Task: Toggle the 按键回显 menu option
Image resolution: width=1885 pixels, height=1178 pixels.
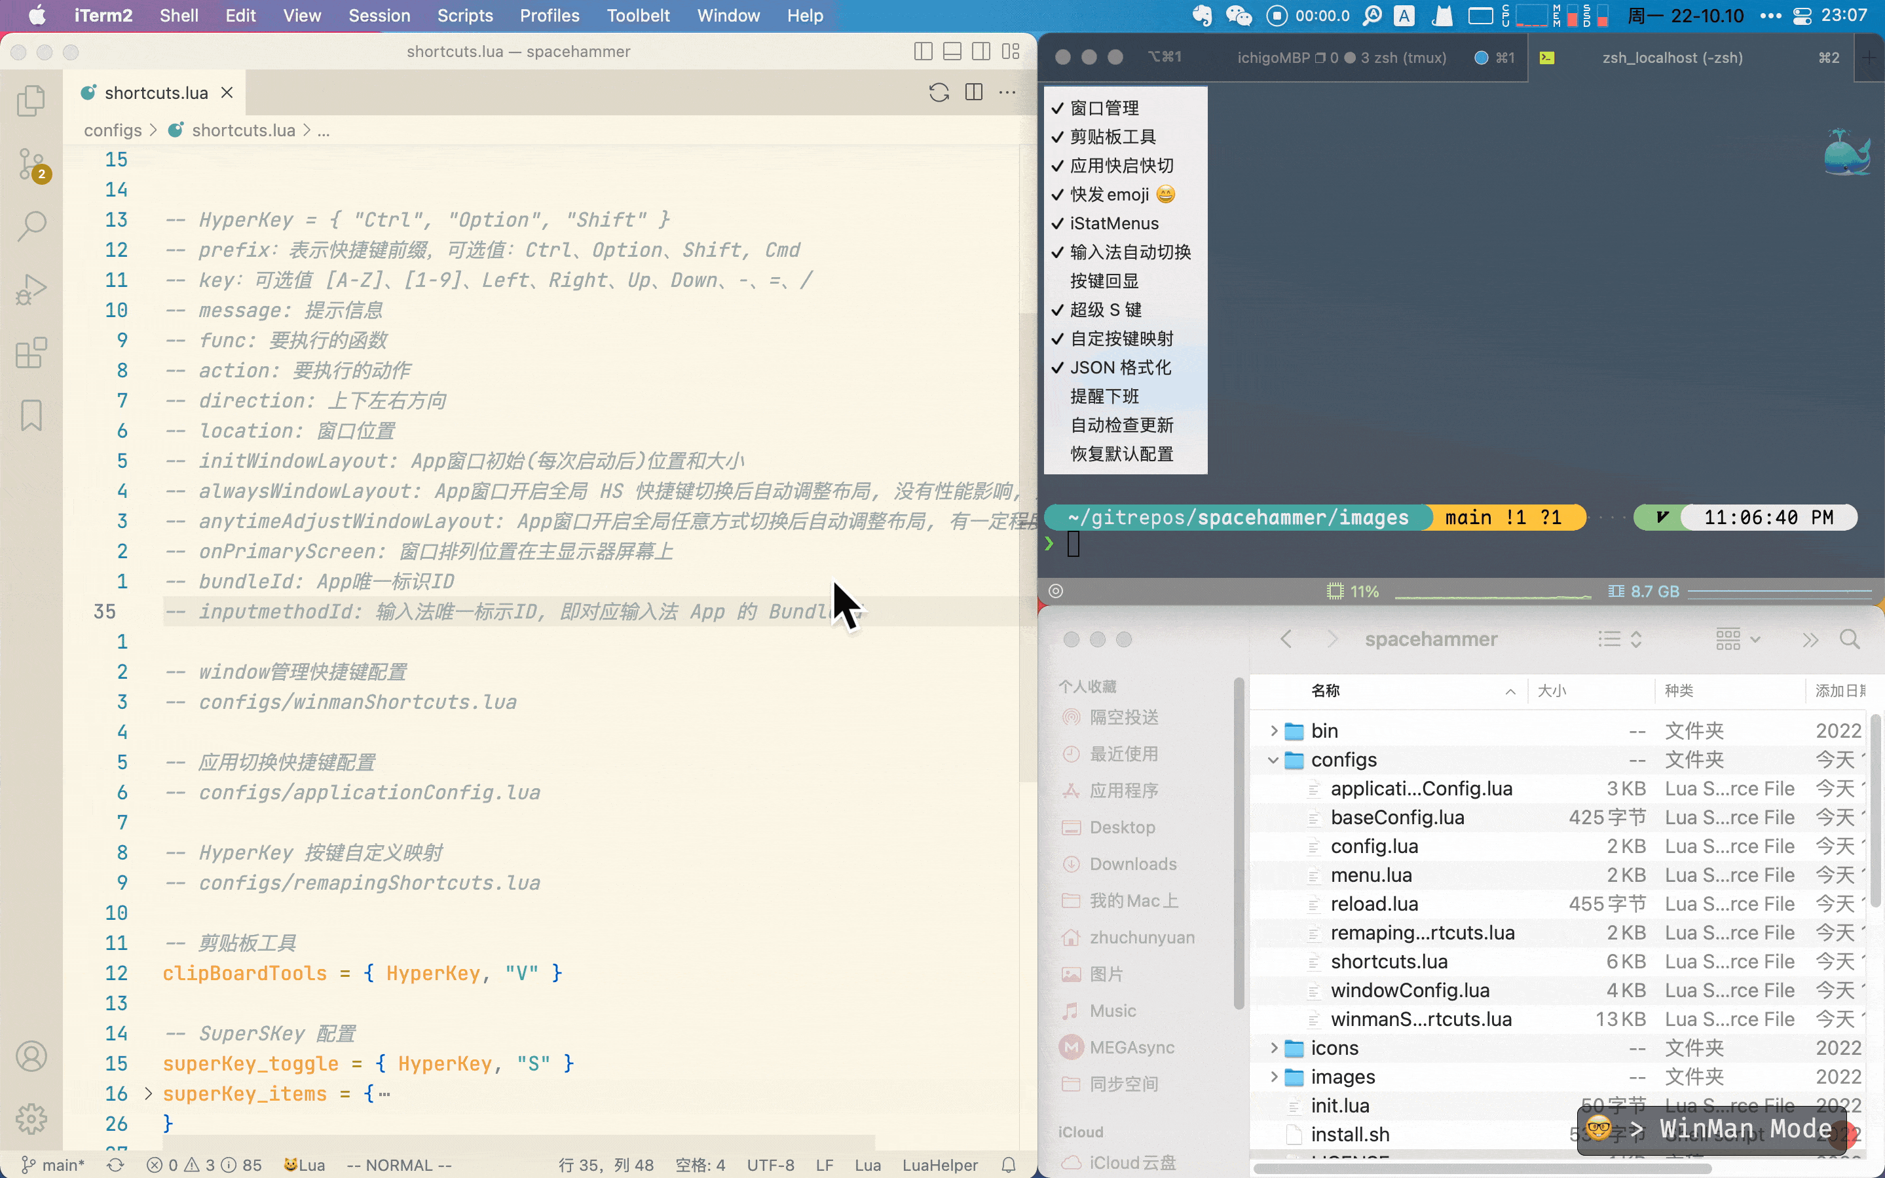Action: pyautogui.click(x=1104, y=280)
